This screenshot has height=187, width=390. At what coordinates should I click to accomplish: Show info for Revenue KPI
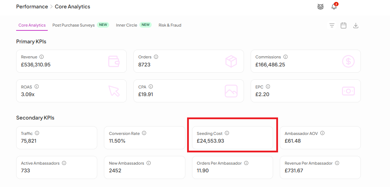pos(42,57)
